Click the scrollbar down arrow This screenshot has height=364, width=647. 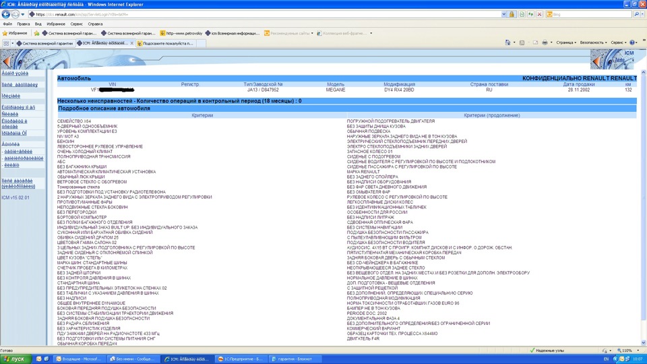643,343
